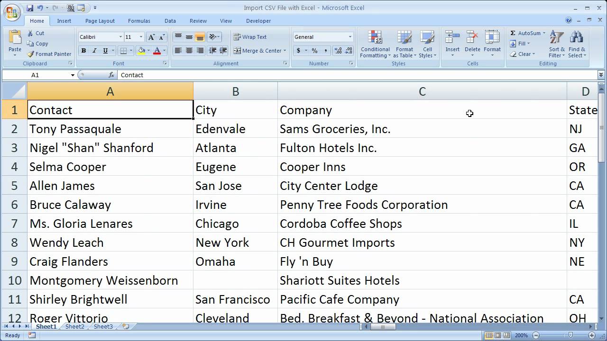Image resolution: width=607 pixels, height=341 pixels.
Task: Decrease font size with Shrink Font
Action: 162,37
